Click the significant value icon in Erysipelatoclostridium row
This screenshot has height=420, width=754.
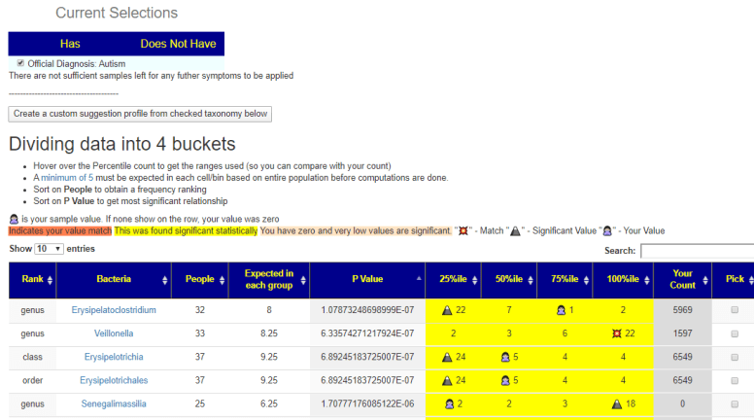448,310
